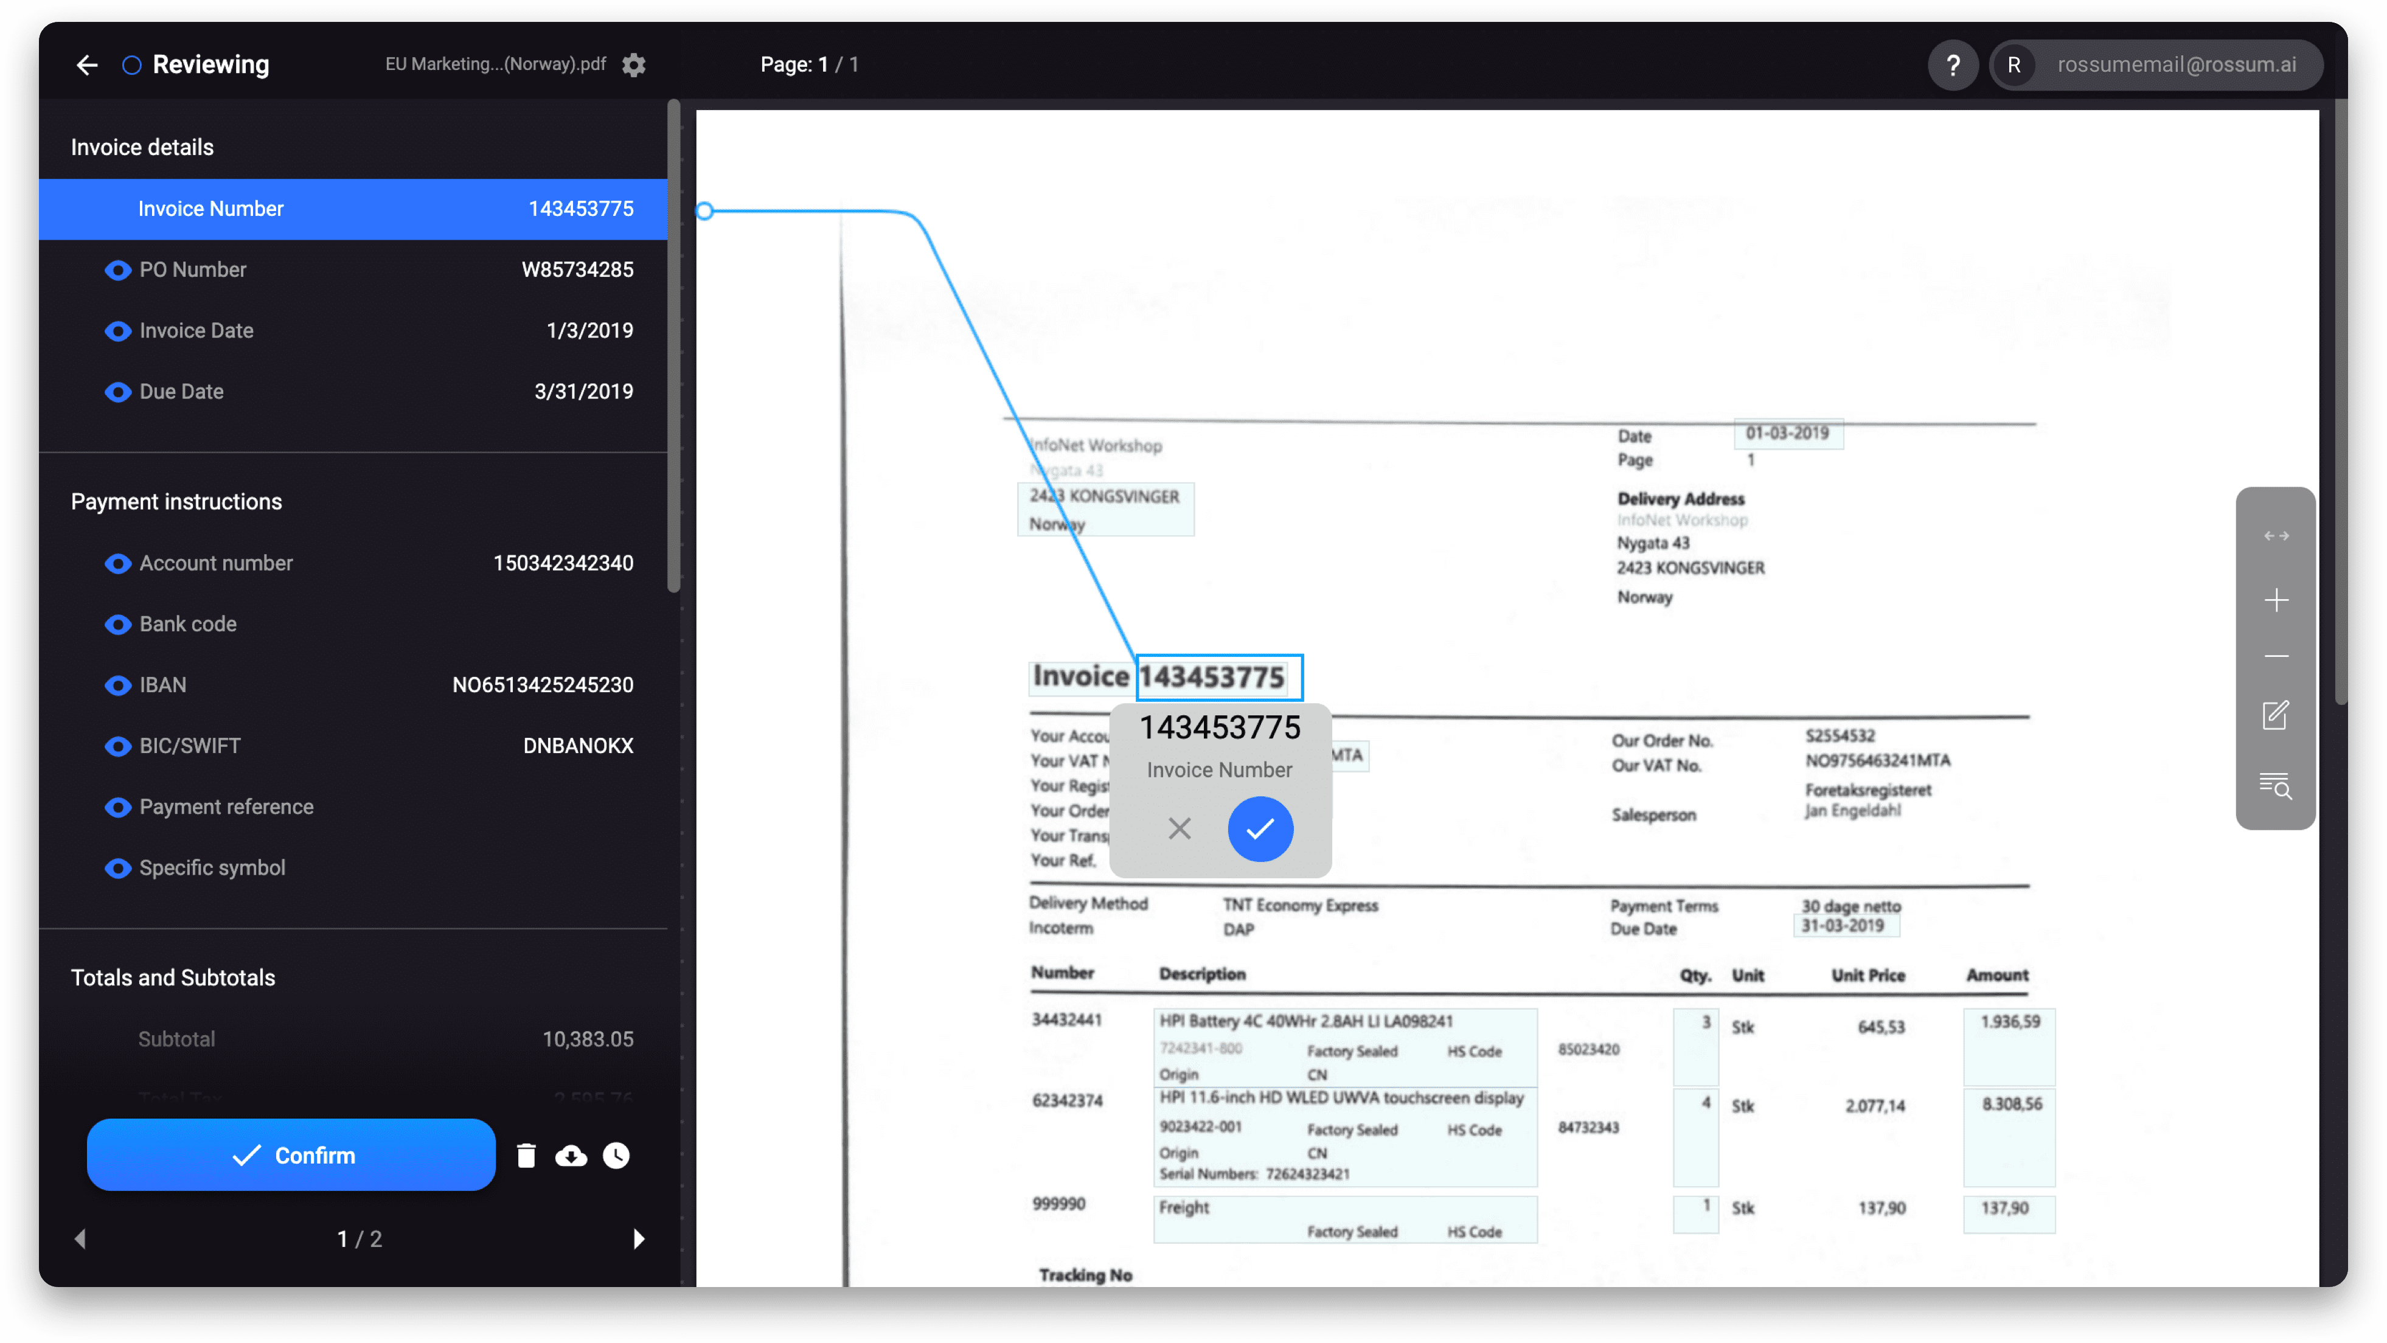Reject the value with the X icon

click(1180, 828)
